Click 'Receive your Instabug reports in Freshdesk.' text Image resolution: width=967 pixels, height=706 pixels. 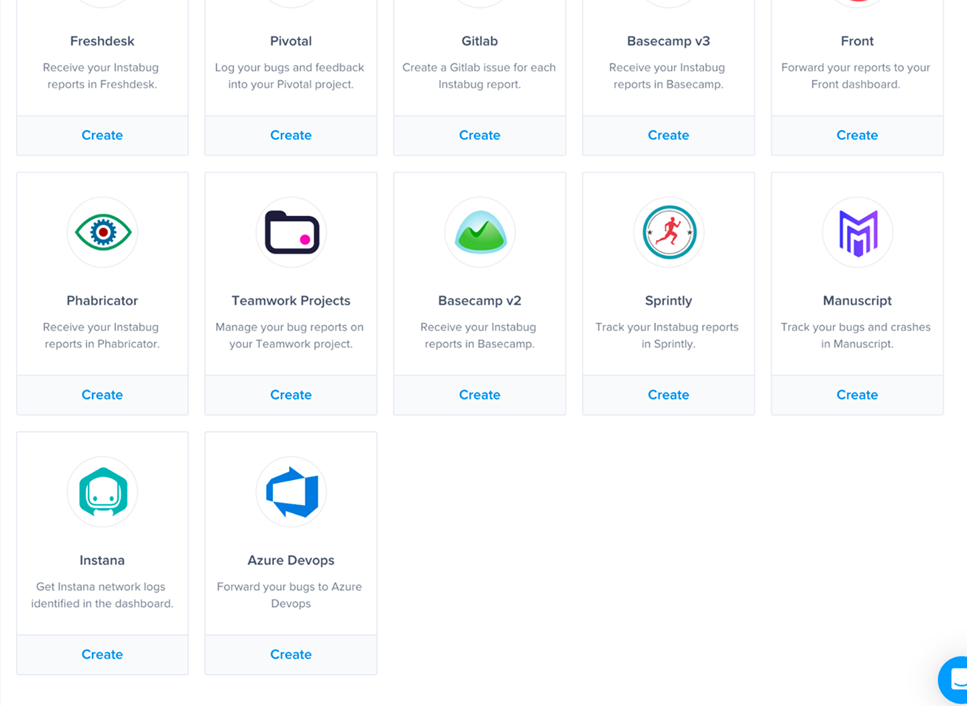(x=102, y=76)
